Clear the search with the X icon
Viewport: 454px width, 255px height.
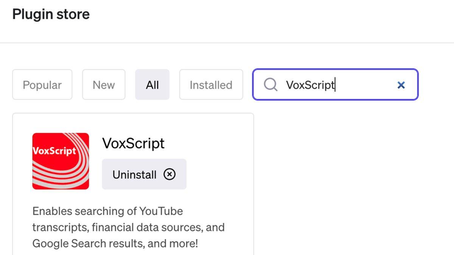pyautogui.click(x=401, y=85)
